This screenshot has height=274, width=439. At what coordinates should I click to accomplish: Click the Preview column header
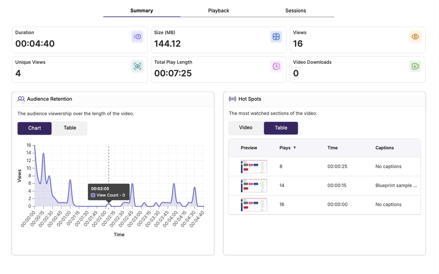coord(249,148)
